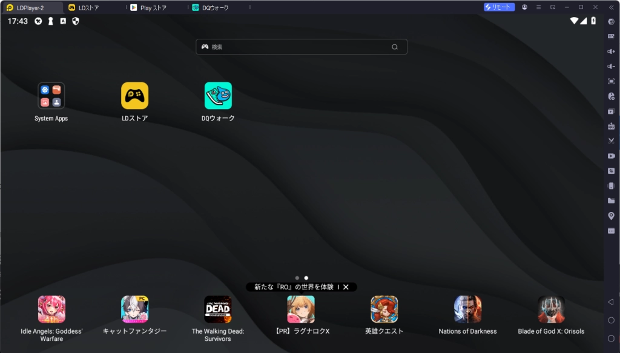Click the install APK icon in sidebar
The height and width of the screenshot is (353, 620).
[x=612, y=126]
